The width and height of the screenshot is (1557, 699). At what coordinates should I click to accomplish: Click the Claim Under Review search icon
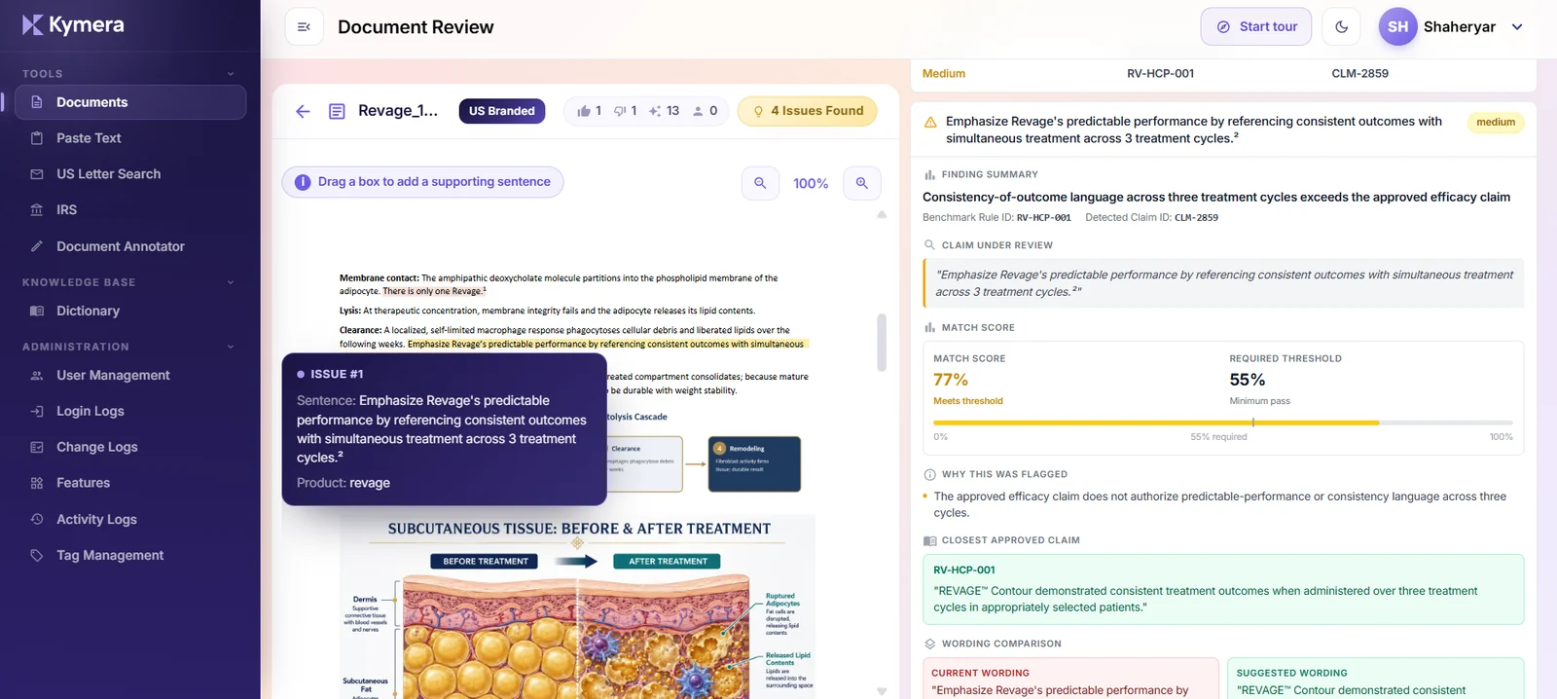pyautogui.click(x=929, y=245)
